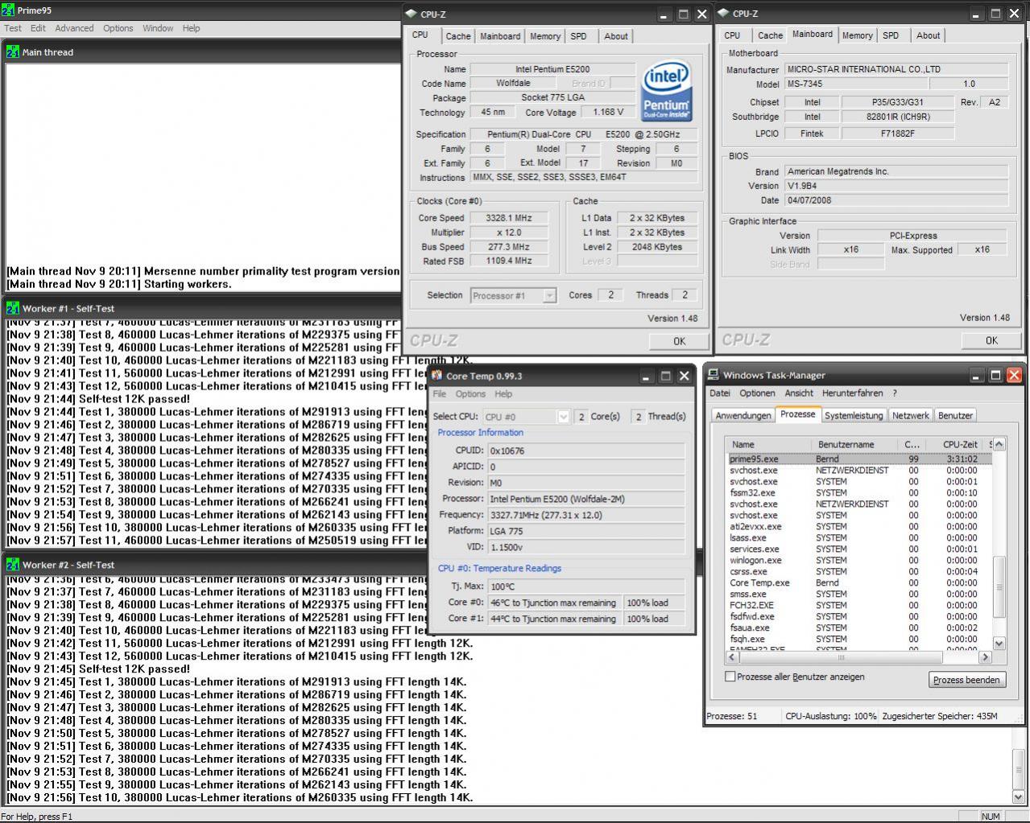Open the Options menu in Prime95
Screen dimensions: 1030x823
tap(118, 28)
